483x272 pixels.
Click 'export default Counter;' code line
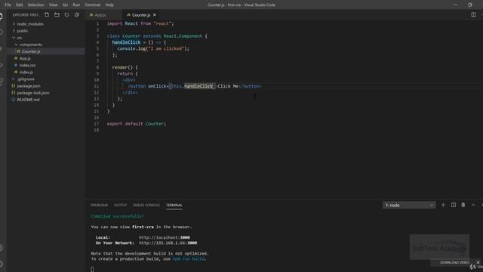(x=137, y=124)
